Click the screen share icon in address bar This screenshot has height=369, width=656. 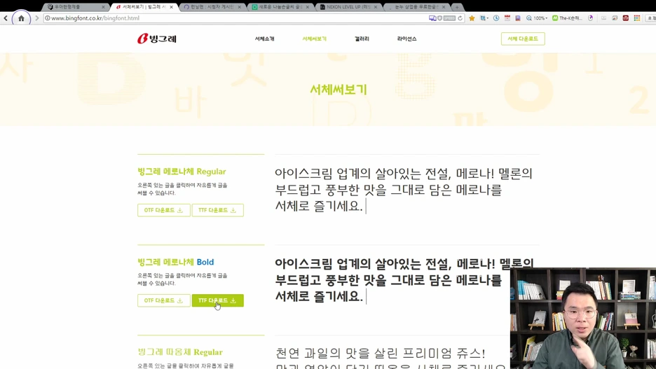coord(432,18)
